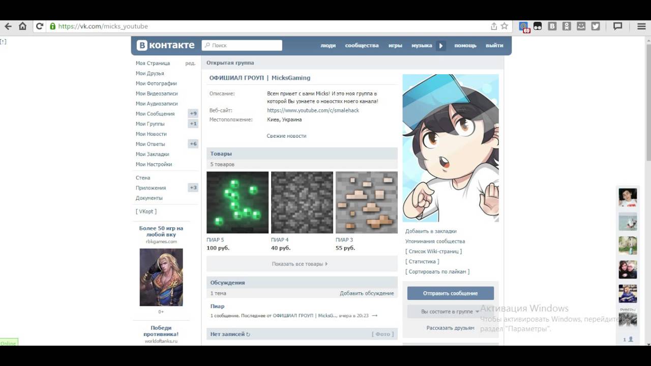Click [ Сортировать по лайкам ]
The width and height of the screenshot is (651, 366).
pos(437,272)
